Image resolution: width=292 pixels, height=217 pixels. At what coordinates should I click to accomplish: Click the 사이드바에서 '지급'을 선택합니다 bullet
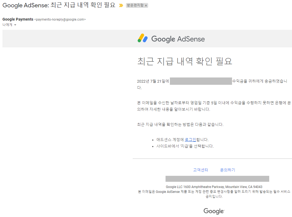[185, 146]
